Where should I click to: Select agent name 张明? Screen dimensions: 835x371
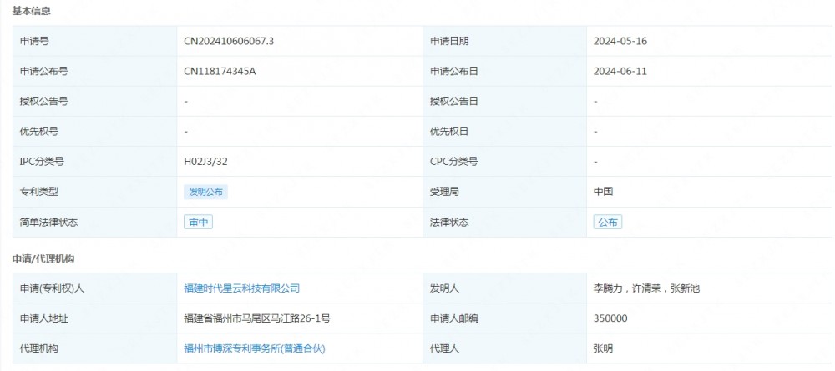pyautogui.click(x=603, y=348)
